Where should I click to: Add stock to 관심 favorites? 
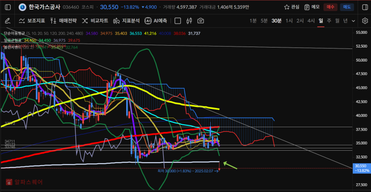291,7
